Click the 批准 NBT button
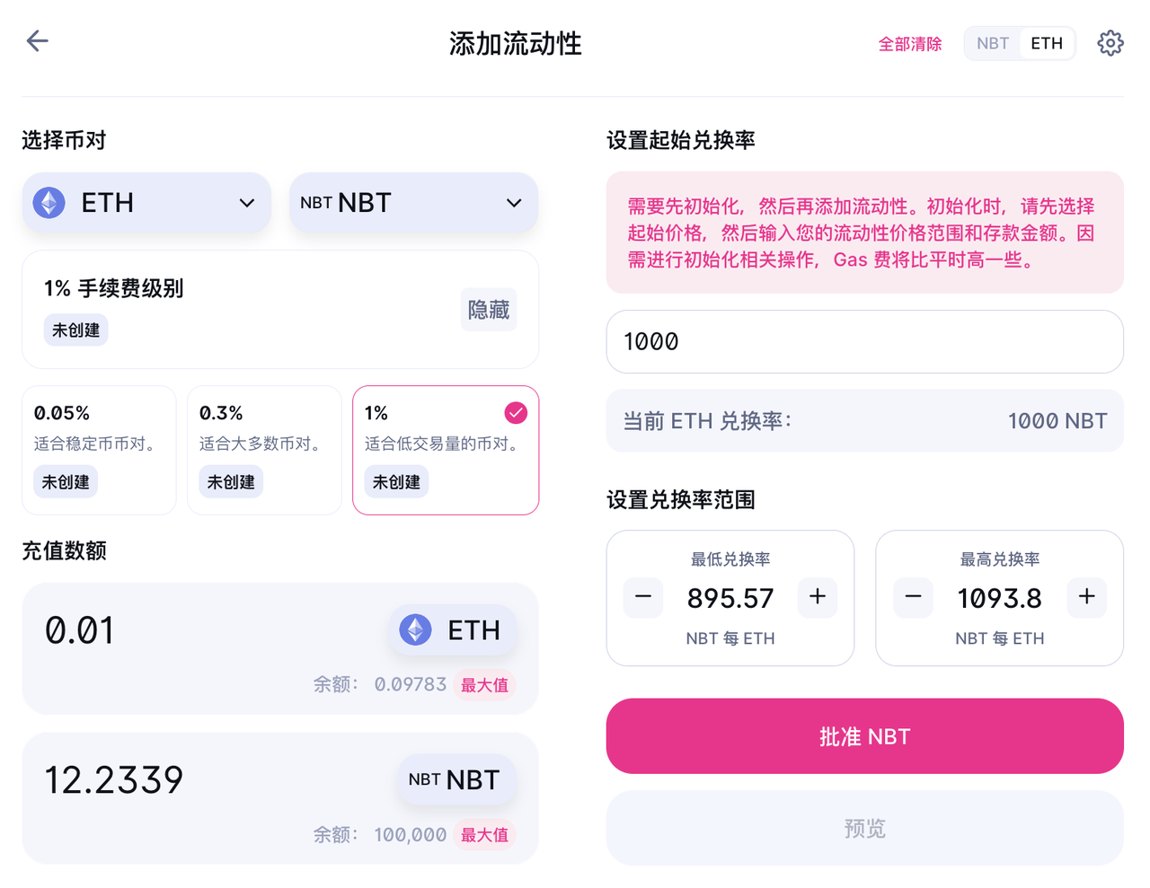Image resolution: width=1150 pixels, height=888 pixels. click(864, 736)
